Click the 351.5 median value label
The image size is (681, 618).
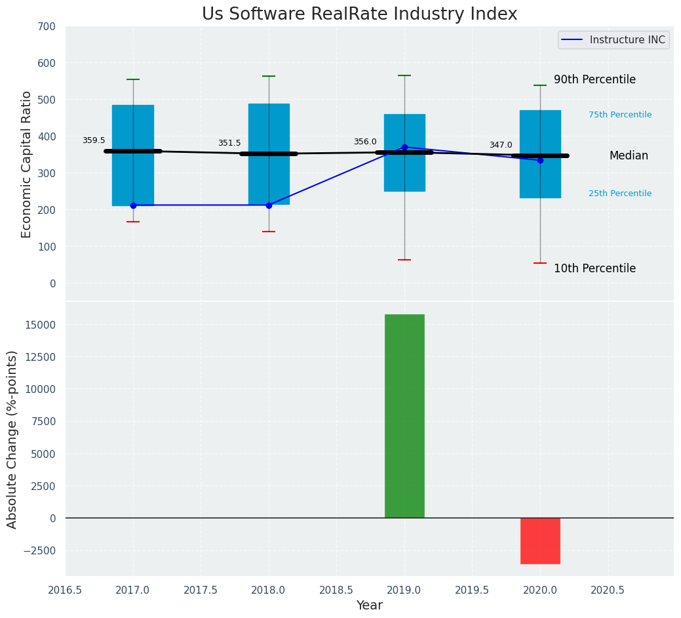tap(229, 143)
